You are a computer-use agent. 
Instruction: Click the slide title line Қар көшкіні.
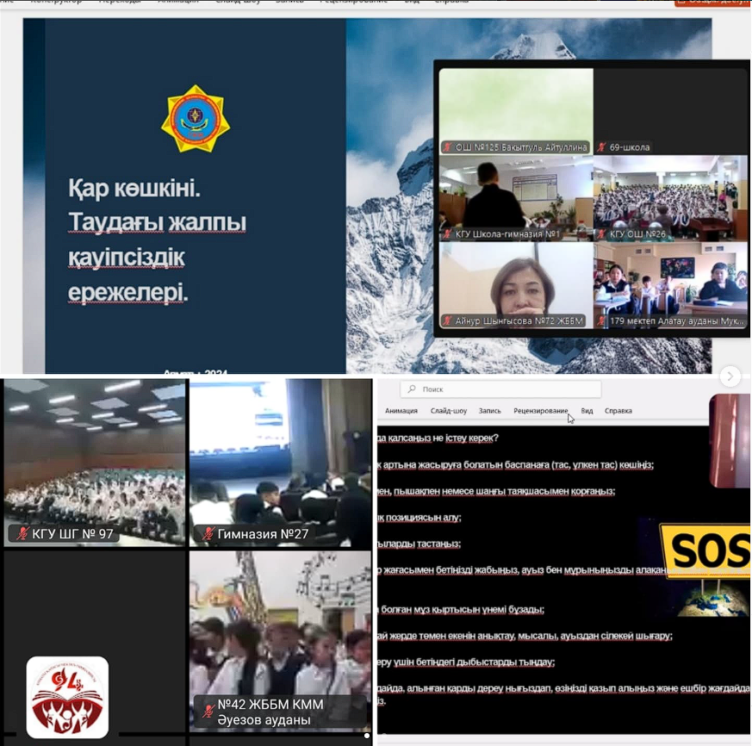pyautogui.click(x=134, y=188)
